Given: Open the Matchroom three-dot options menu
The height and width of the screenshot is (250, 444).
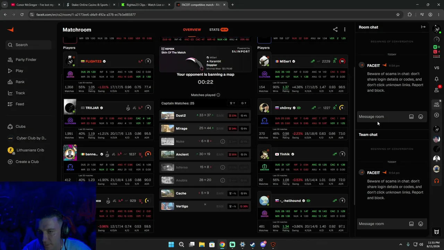Looking at the screenshot, I should (x=344, y=30).
